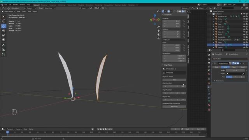The image size is (249, 140).
Task: Open the Object Mode dropdown
Action: 8,11
